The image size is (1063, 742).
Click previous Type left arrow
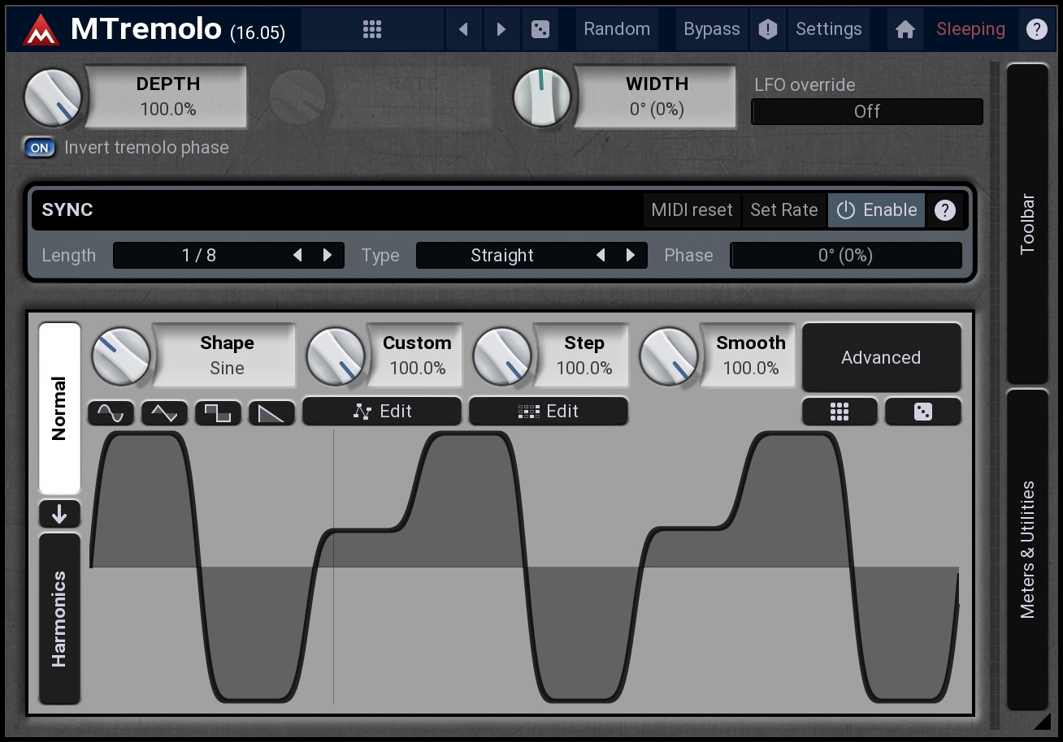coord(601,255)
